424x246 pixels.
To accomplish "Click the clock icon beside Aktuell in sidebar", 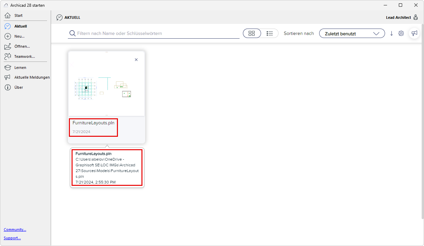I will tap(8, 26).
